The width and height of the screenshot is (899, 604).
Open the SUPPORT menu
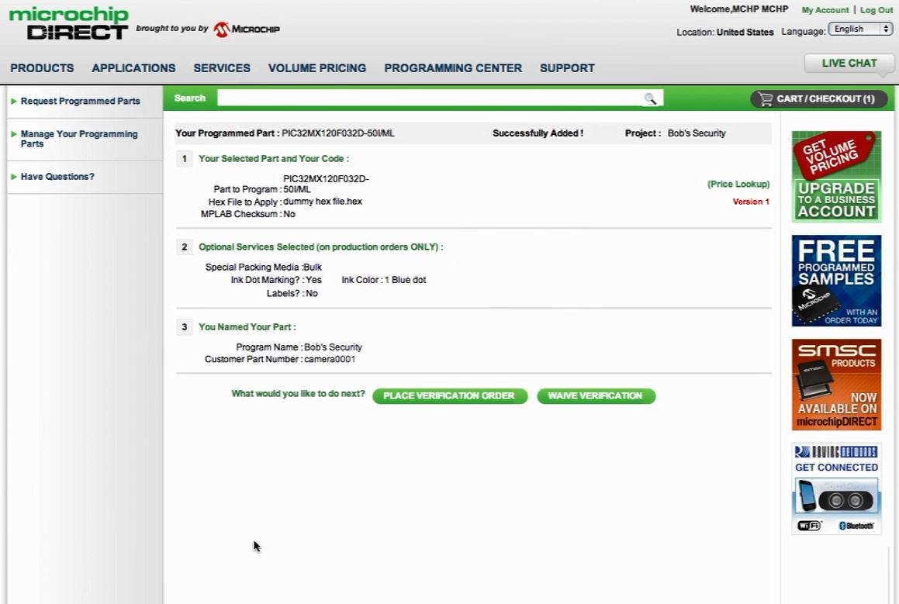[567, 68]
